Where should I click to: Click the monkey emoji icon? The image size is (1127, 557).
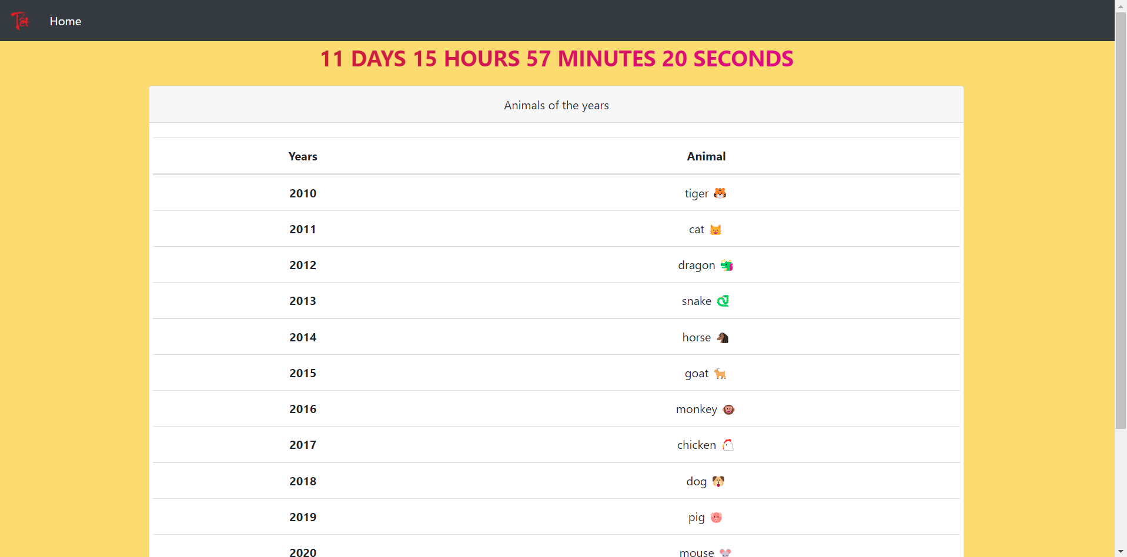tap(728, 410)
